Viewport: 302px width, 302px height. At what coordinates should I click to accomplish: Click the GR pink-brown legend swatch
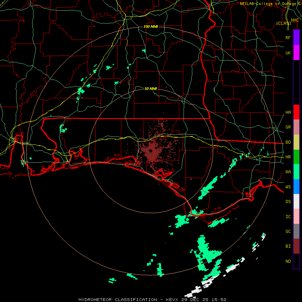296,127
